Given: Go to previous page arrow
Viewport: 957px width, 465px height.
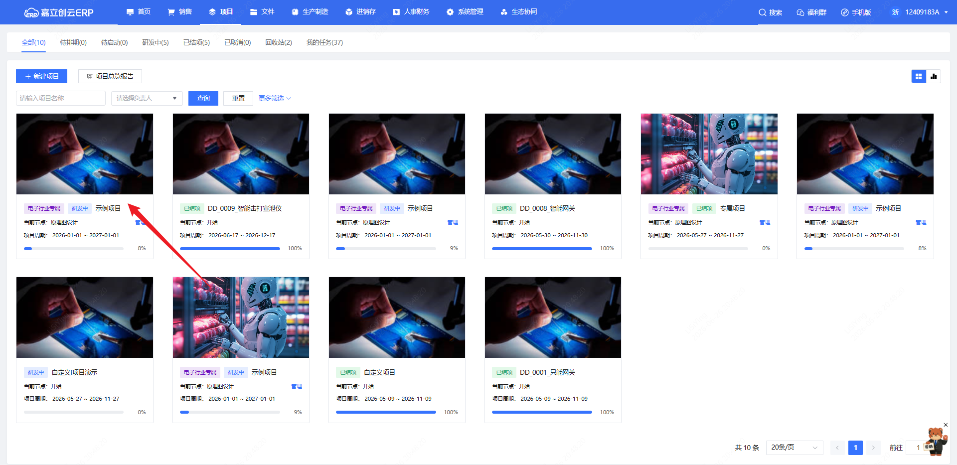Looking at the screenshot, I should (837, 448).
